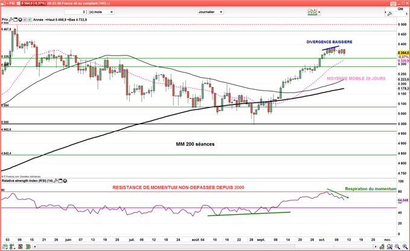Click the current price tag 5 354,5

tap(403, 52)
